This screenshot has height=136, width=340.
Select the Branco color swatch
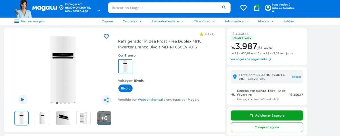click(x=125, y=66)
